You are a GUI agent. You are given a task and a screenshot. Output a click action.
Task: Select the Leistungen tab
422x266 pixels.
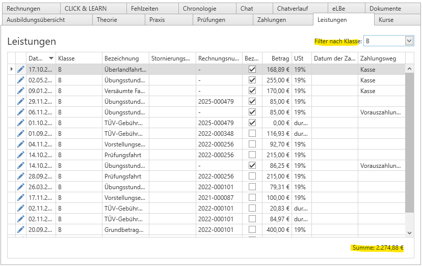tap(344, 20)
